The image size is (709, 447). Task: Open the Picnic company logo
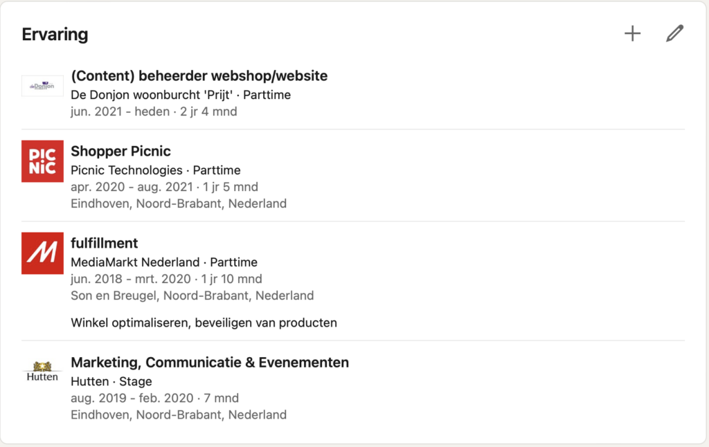pyautogui.click(x=42, y=161)
